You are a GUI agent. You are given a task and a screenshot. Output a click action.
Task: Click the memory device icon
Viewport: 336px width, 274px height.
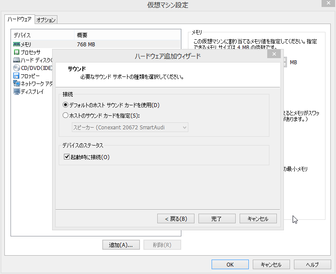(x=16, y=44)
